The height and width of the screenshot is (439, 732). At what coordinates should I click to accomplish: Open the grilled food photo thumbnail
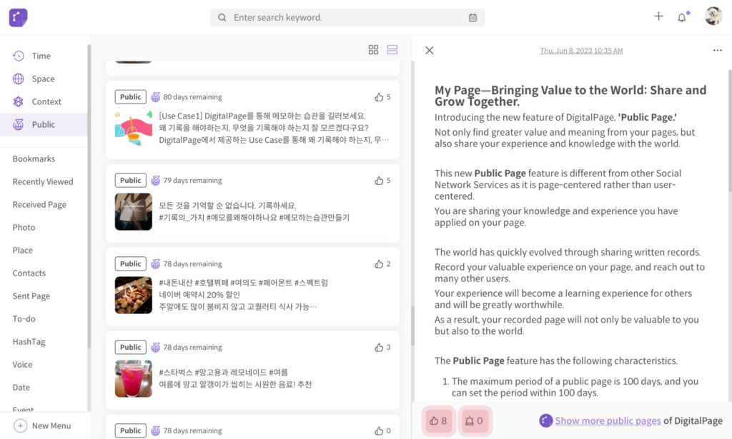(x=134, y=295)
